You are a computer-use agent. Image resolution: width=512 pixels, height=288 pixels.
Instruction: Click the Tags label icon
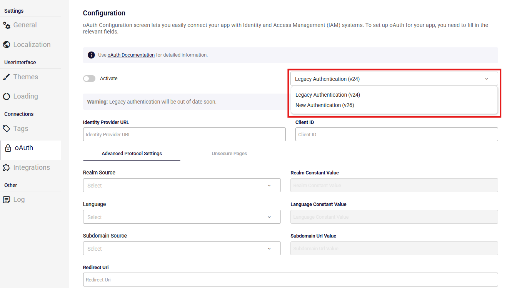[7, 129]
